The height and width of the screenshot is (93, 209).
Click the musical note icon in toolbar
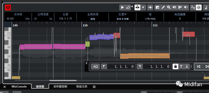tap(206, 7)
